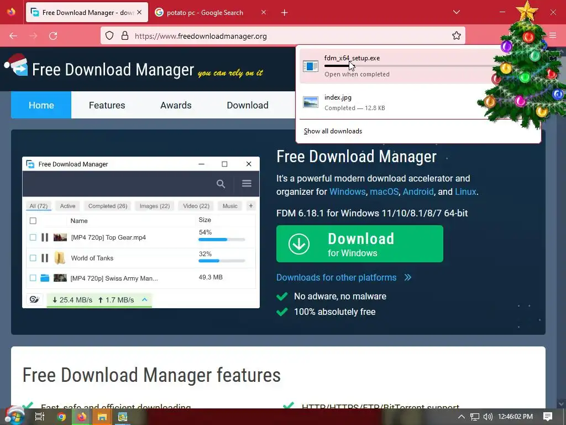The height and width of the screenshot is (425, 566).
Task: Expand the speed panel up chevron
Action: click(x=144, y=299)
